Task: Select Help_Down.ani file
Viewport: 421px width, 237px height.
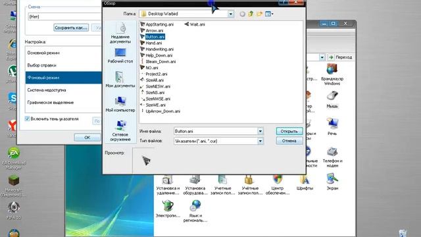Action: coord(157,55)
